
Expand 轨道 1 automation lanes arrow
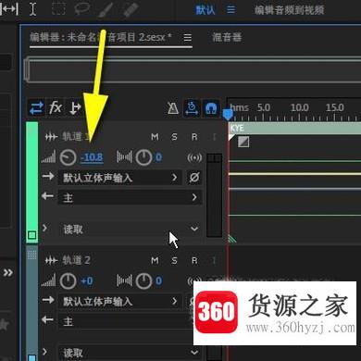coord(45,228)
